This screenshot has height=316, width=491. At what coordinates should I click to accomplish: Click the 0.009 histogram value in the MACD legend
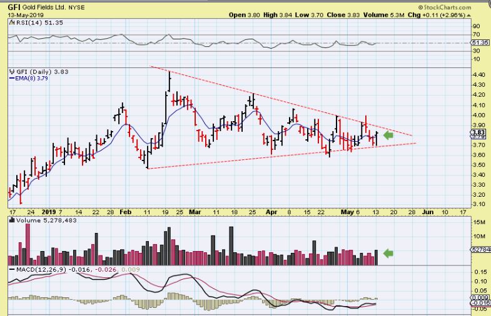(131, 269)
